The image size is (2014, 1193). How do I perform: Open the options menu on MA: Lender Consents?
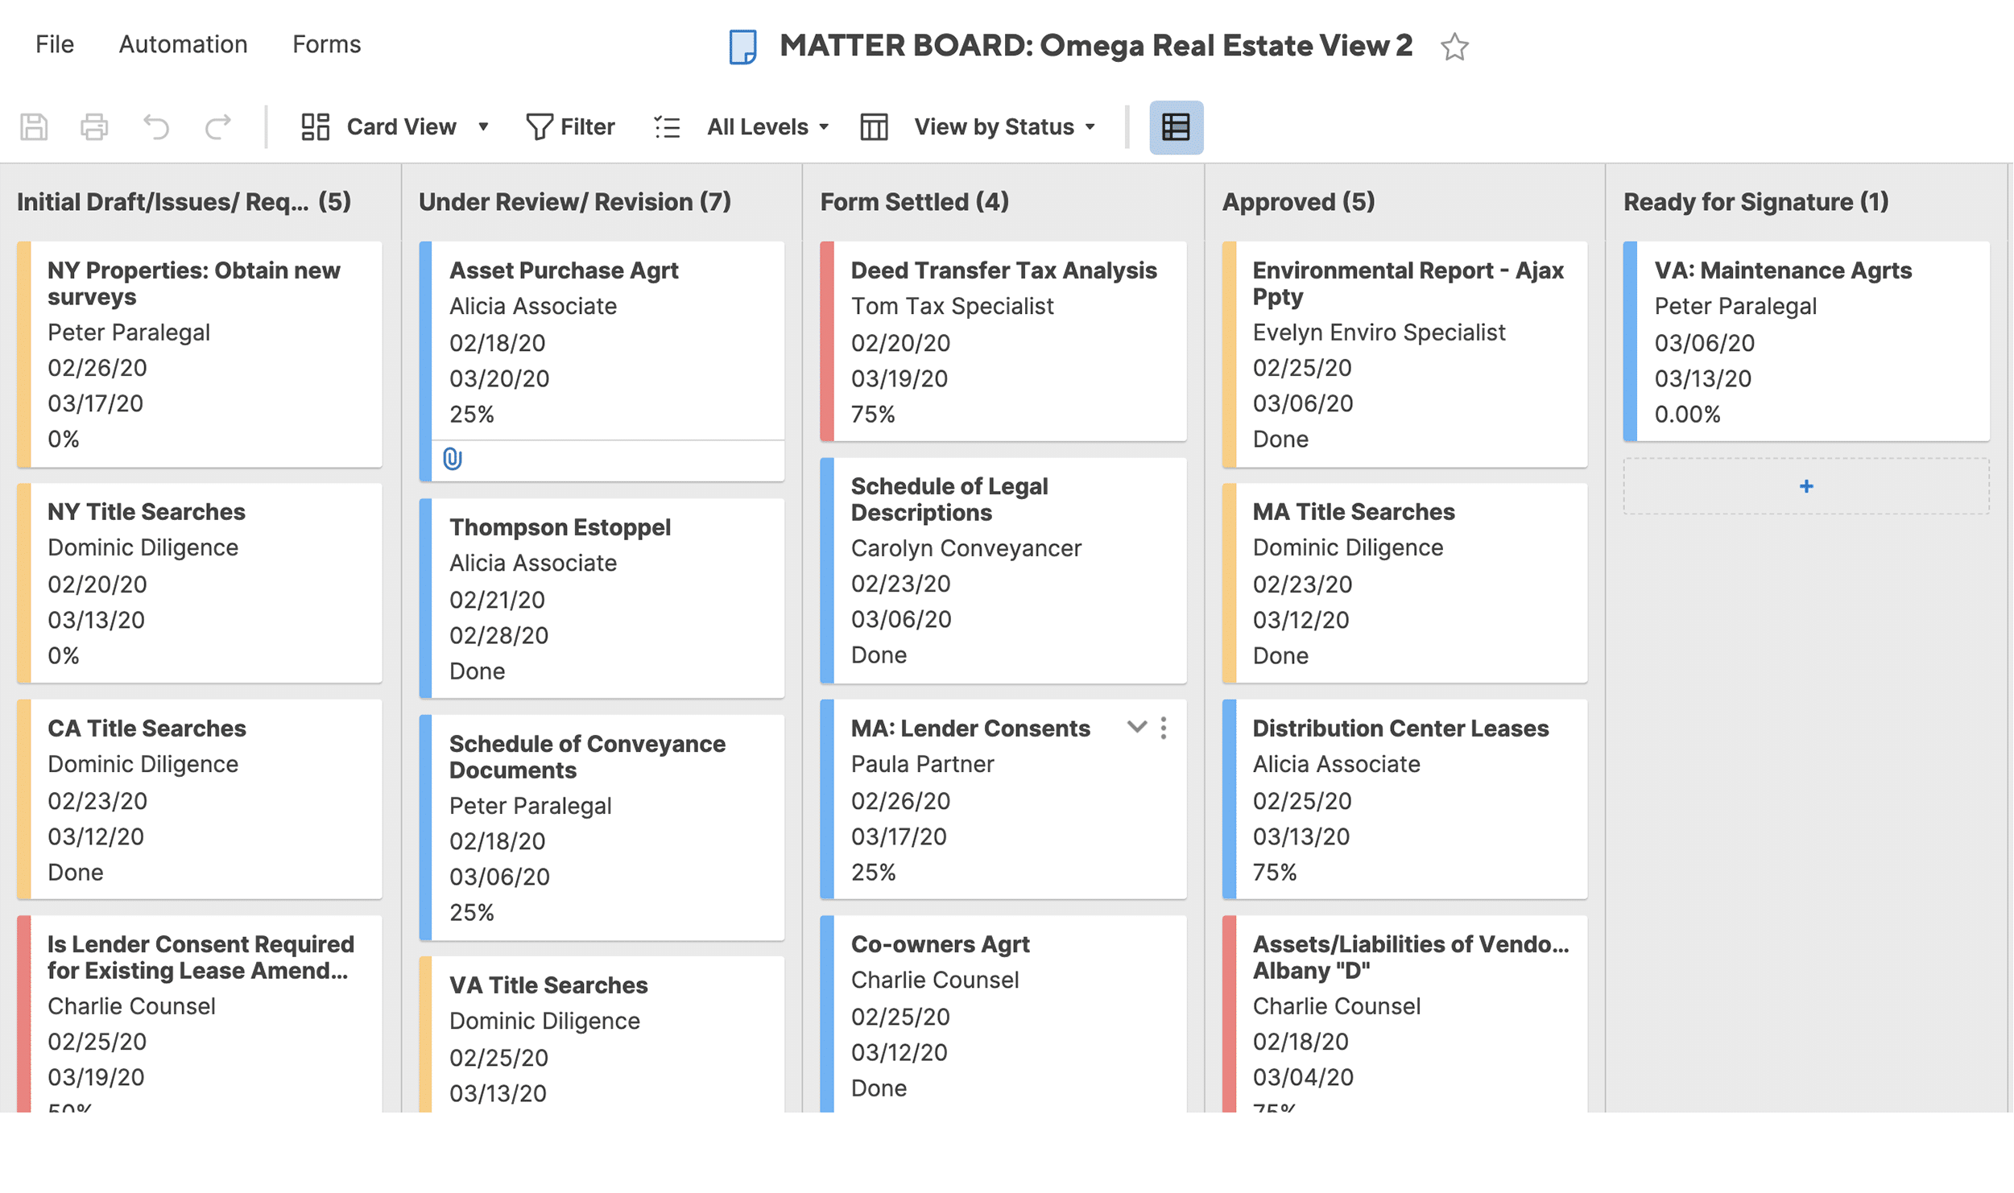click(1164, 728)
